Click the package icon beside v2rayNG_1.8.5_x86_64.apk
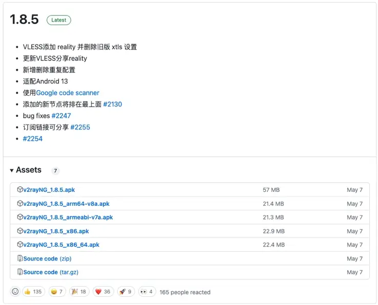Viewport: 378px width, 305px height. tap(20, 245)
